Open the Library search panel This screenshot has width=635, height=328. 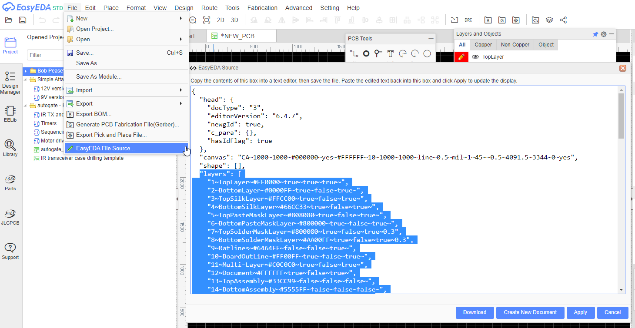pyautogui.click(x=10, y=148)
